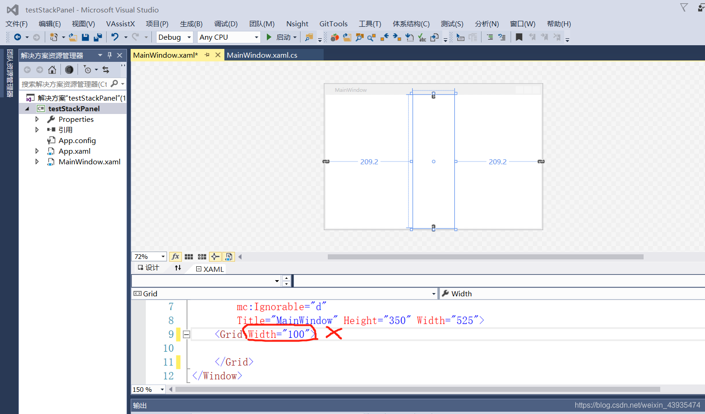
Task: Click Solution Explorer sync icon
Action: click(x=106, y=70)
